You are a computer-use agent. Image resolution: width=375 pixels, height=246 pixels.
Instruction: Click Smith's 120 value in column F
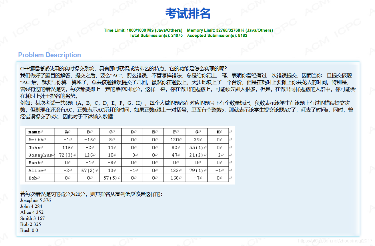tap(174, 140)
